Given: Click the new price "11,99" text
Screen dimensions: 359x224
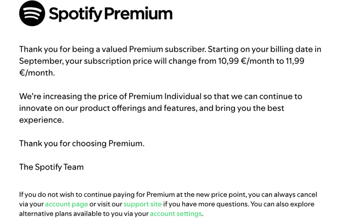Looking at the screenshot, I should click(x=295, y=61).
